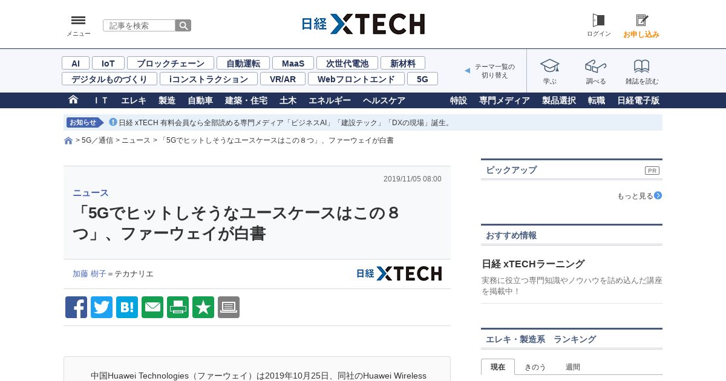Click the お申し込み signup icon
Viewport: 726px width, 381px height.
(x=641, y=21)
